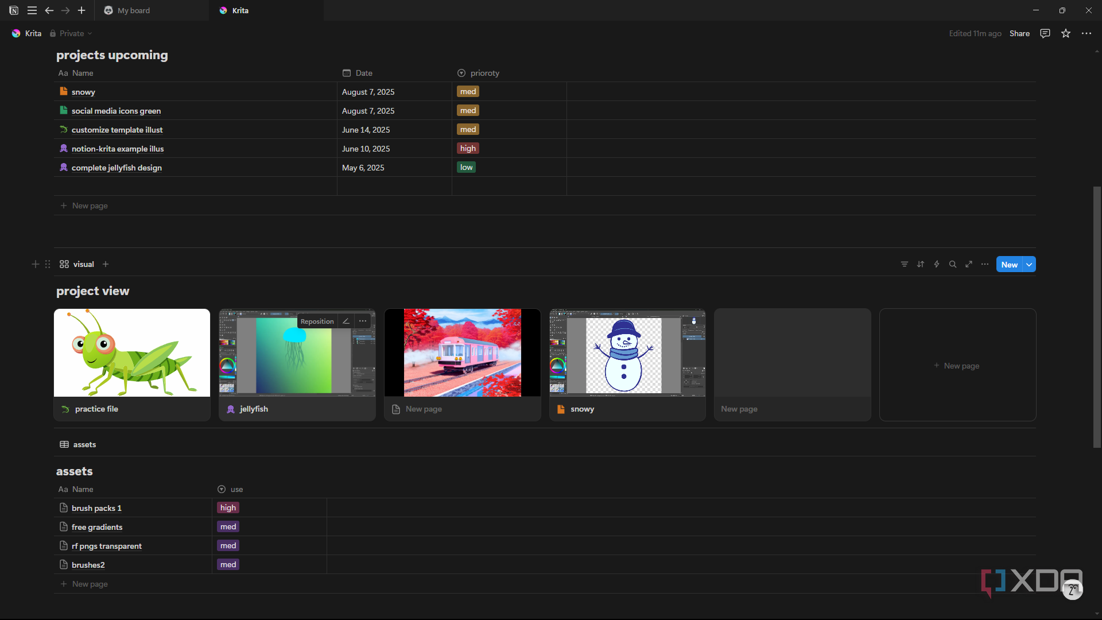1102x620 pixels.
Task: Open the empty New page gallery card
Action: pyautogui.click(x=793, y=365)
